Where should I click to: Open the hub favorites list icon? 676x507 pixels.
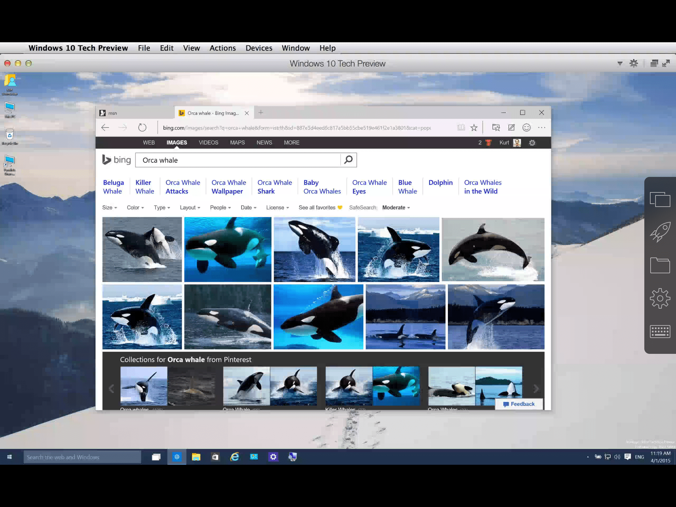[496, 127]
